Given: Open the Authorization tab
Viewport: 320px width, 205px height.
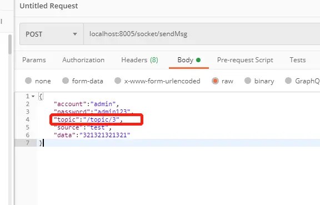Looking at the screenshot, I should (x=83, y=60).
